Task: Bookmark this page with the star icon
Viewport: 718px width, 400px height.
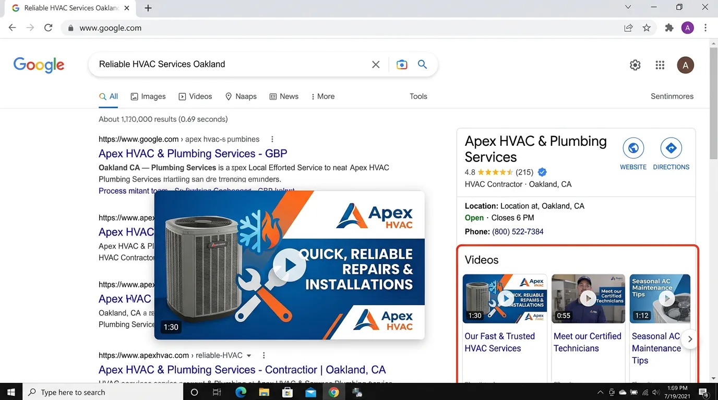Action: pyautogui.click(x=647, y=28)
